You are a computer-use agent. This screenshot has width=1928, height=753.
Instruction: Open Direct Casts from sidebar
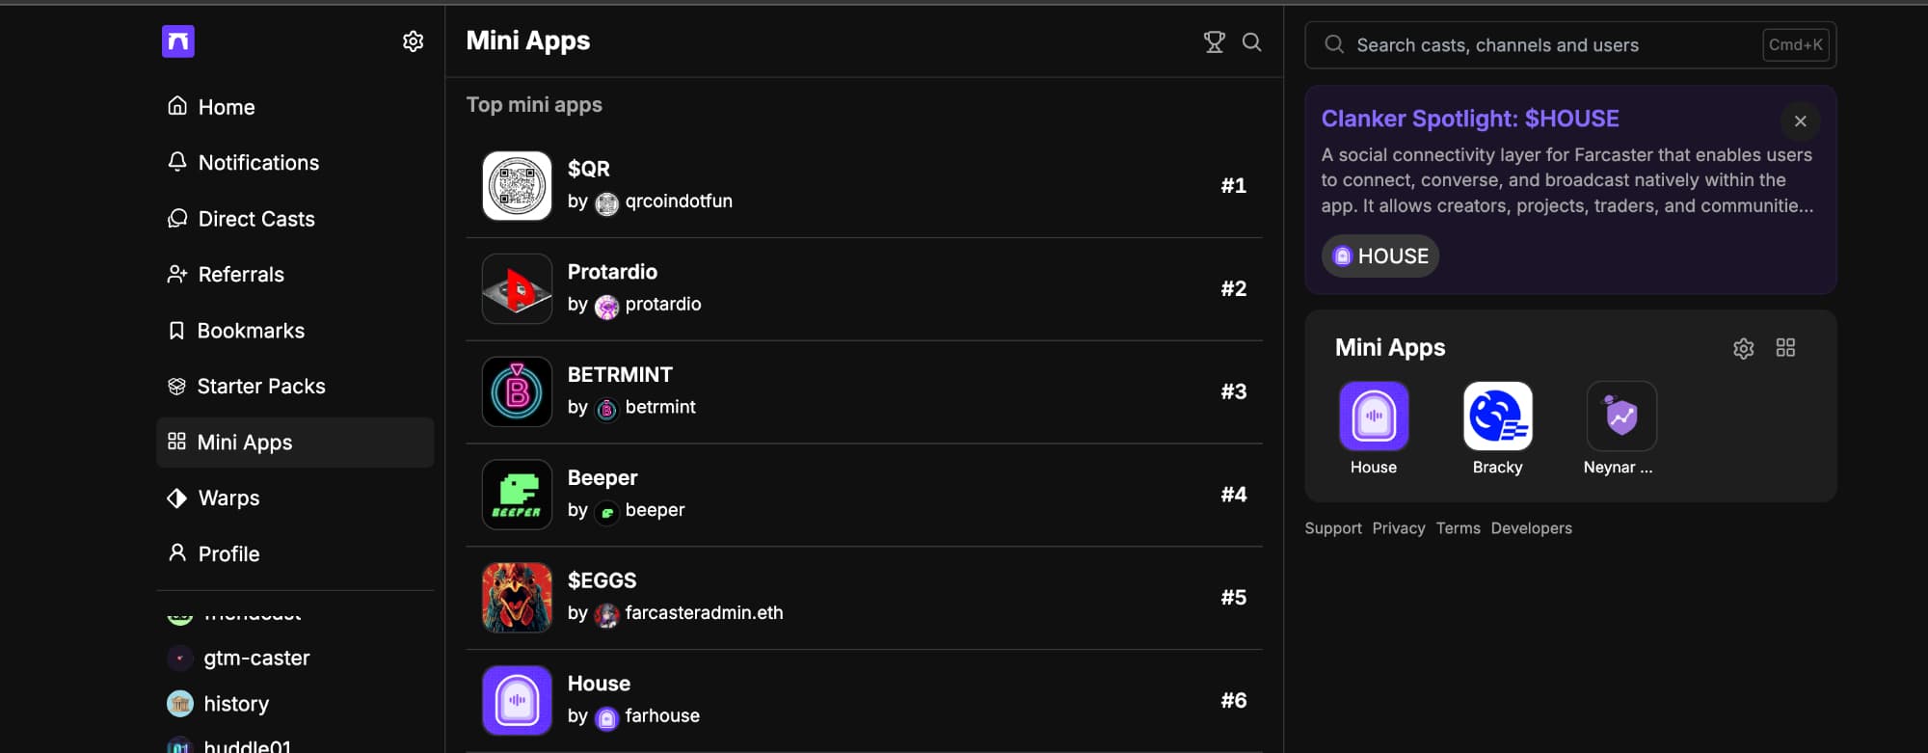(255, 219)
